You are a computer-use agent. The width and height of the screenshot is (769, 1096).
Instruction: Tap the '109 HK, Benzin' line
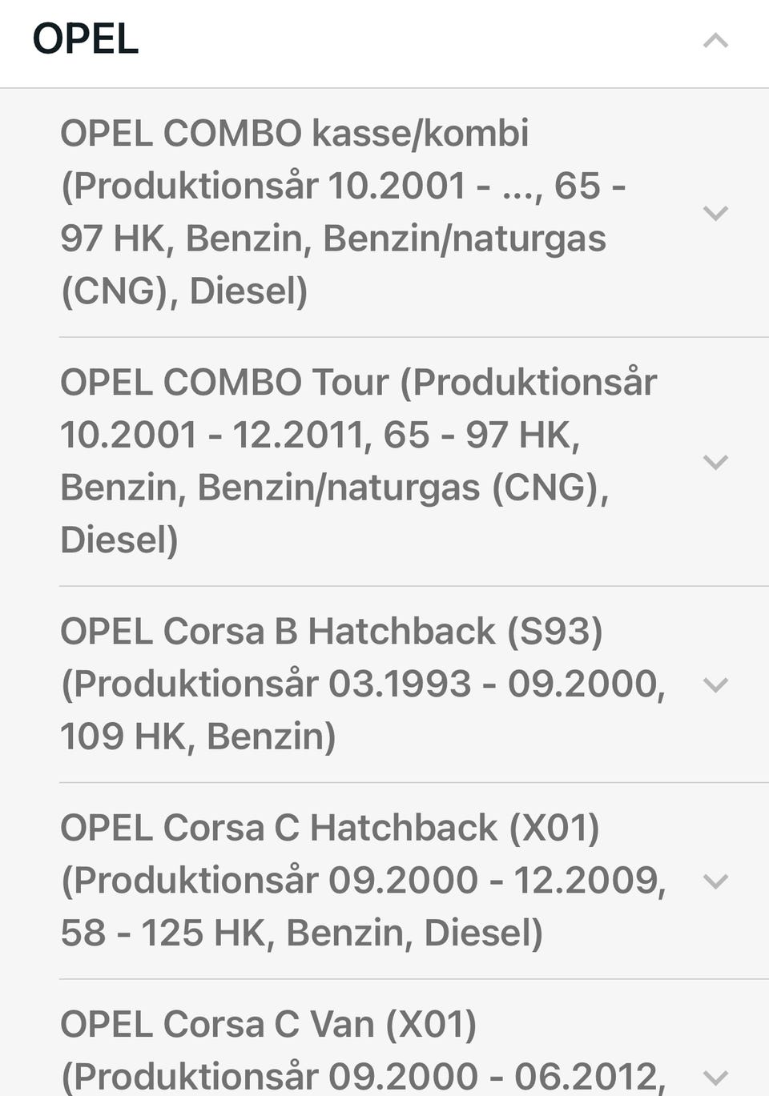pos(198,737)
